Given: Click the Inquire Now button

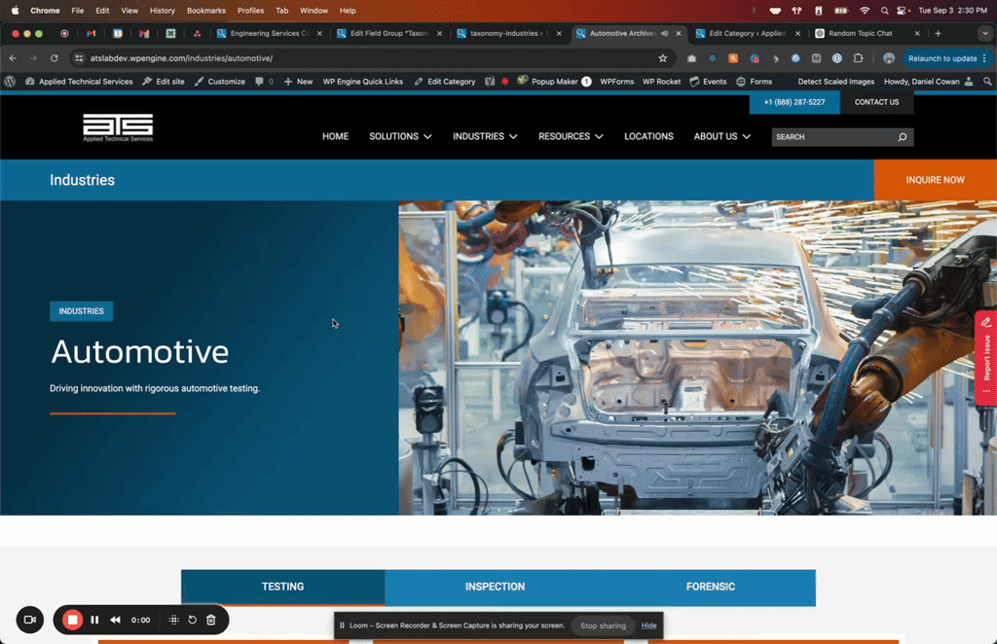Looking at the screenshot, I should pos(935,180).
